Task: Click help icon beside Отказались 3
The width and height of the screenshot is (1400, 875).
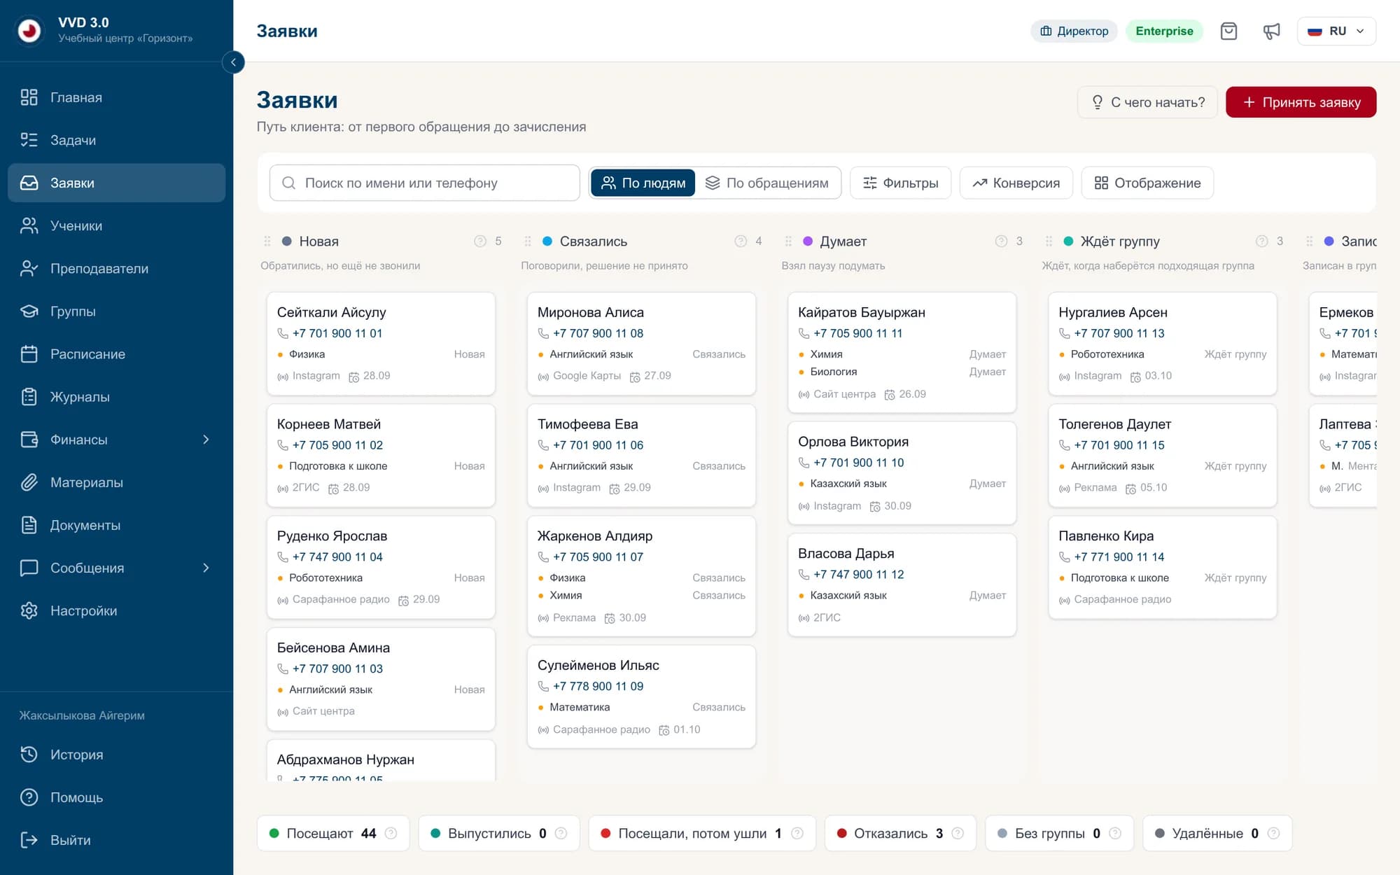Action: click(958, 833)
